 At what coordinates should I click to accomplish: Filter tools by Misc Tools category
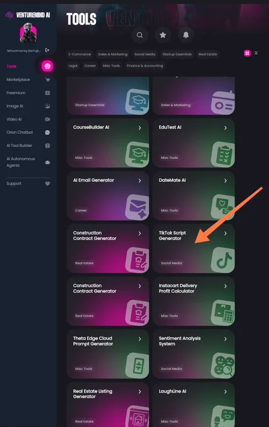111,66
